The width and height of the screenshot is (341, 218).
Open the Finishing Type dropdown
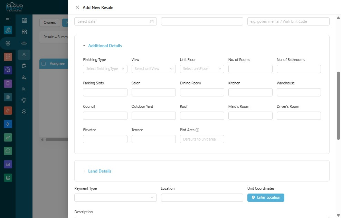pos(105,69)
